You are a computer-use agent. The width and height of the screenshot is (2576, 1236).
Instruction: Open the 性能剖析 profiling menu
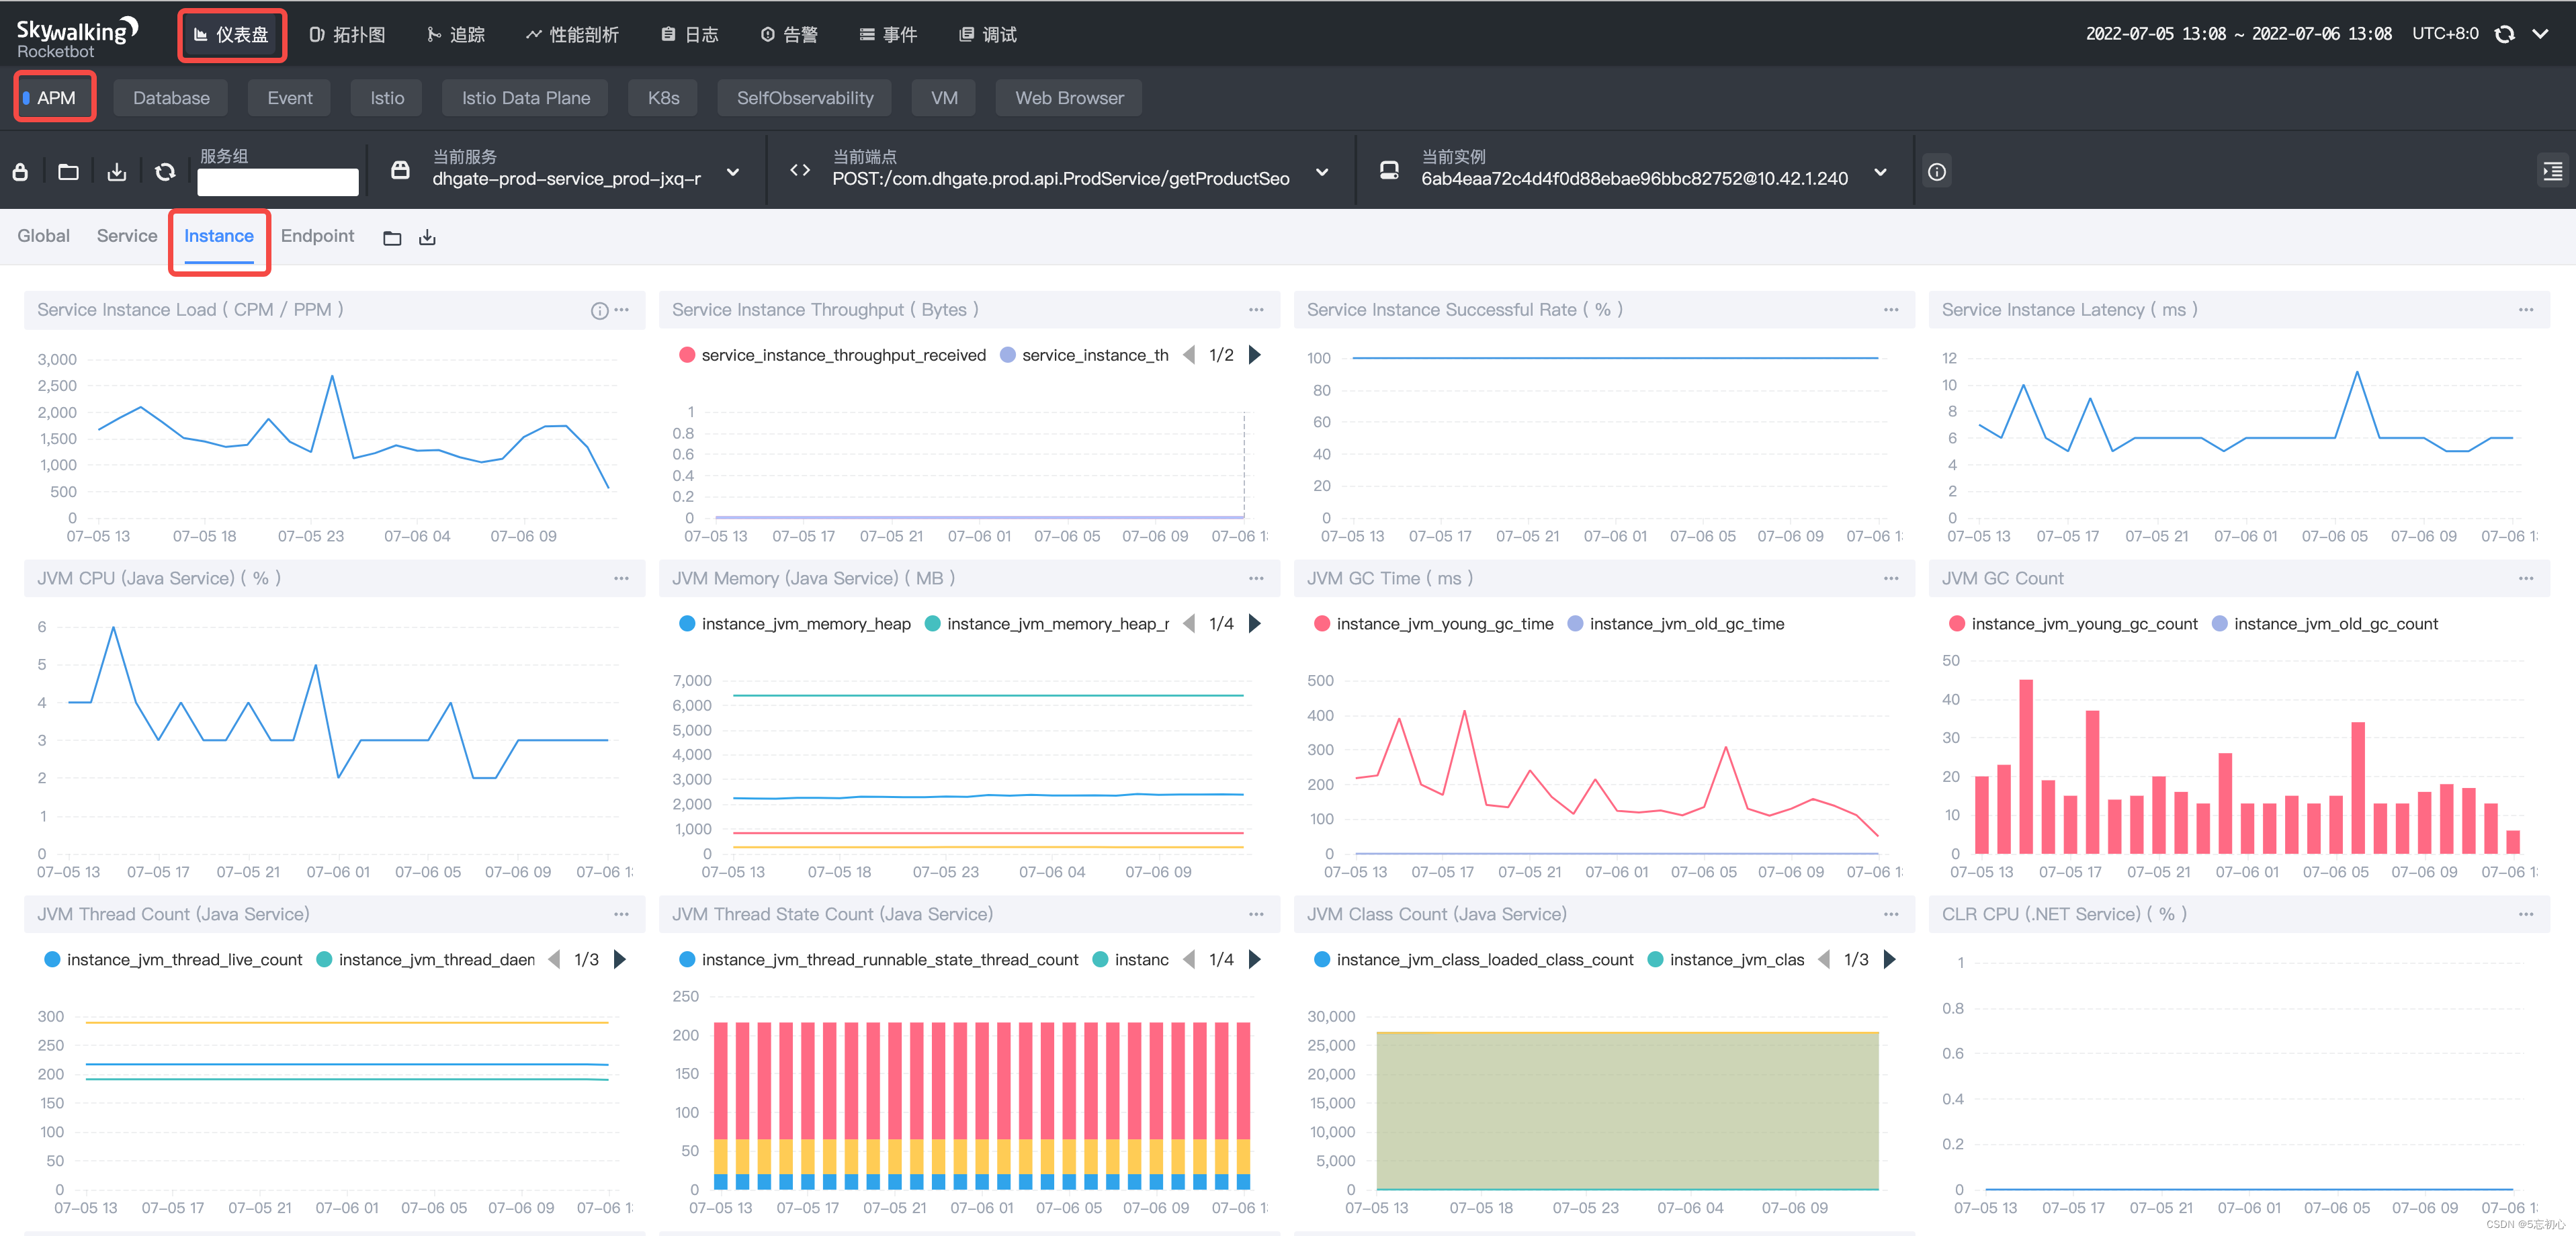[573, 35]
